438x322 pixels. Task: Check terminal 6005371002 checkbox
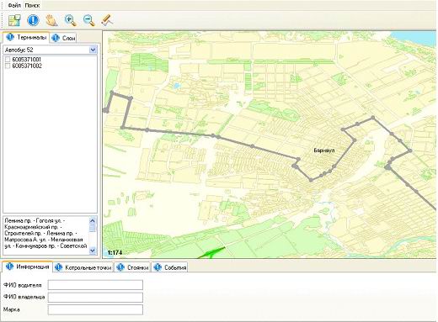pos(8,66)
